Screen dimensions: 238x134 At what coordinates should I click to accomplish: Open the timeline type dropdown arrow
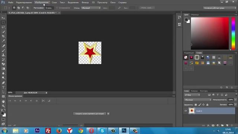pyautogui.click(x=108, y=114)
